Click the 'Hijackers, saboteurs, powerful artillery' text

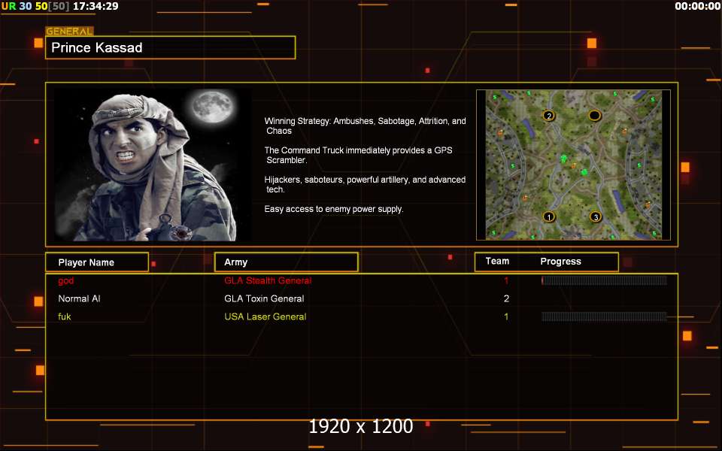(366, 184)
